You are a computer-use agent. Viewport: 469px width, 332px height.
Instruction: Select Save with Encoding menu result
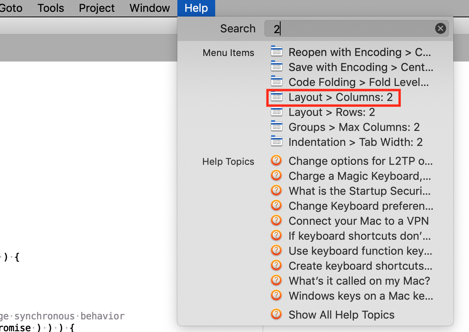(x=361, y=67)
